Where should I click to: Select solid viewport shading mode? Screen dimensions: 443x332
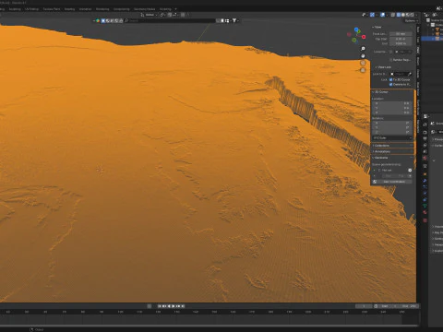coord(403,15)
